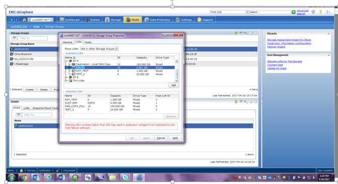Click Cancel in Storage Group Properties dialog
This screenshot has height=184, width=338.
tap(161, 138)
